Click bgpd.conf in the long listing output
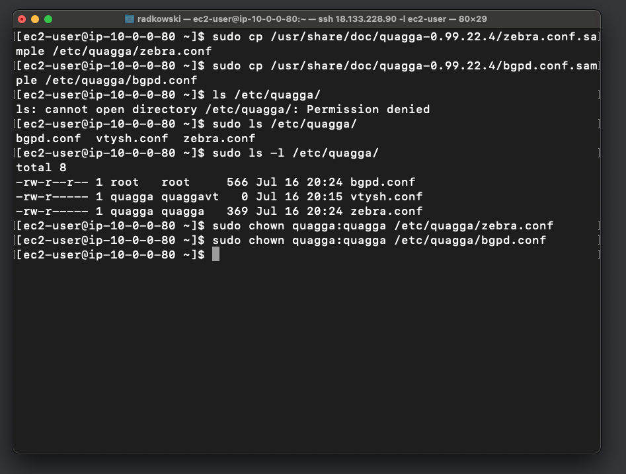The width and height of the screenshot is (626, 474). coord(383,182)
